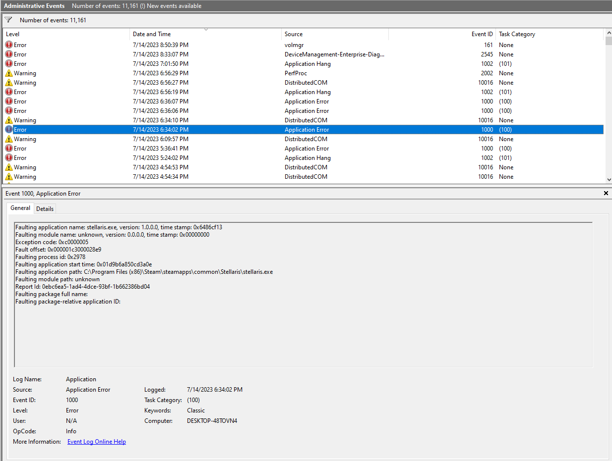Click the Event ID column header
Viewport: 612px width, 461px height.
(482, 34)
